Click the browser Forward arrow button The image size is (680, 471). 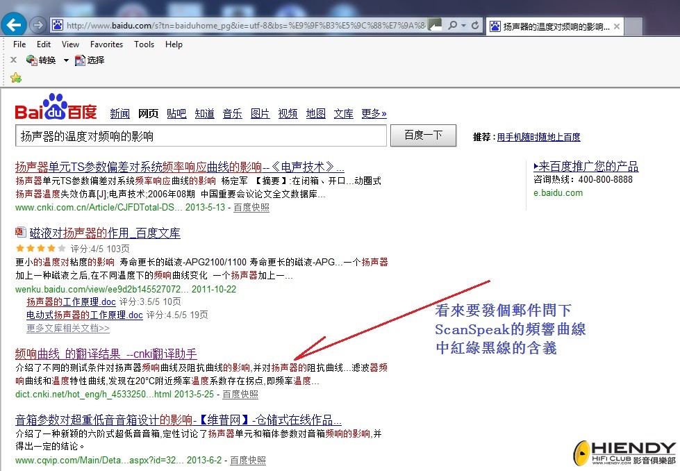38,25
